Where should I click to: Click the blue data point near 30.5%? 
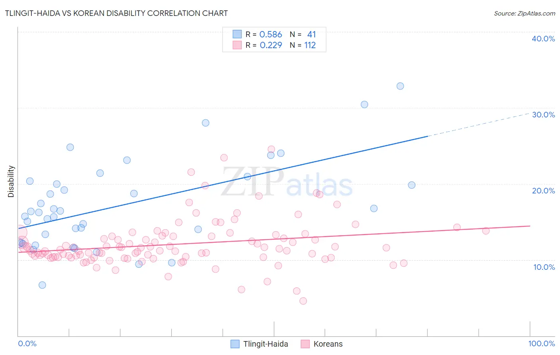tap(364, 104)
